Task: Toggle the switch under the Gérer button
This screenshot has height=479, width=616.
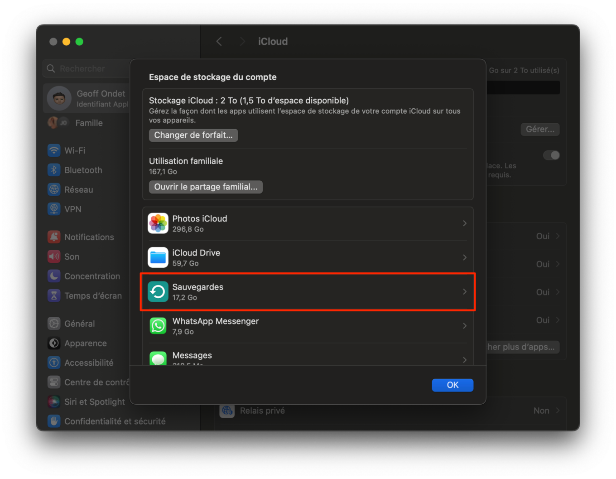Action: click(x=551, y=155)
